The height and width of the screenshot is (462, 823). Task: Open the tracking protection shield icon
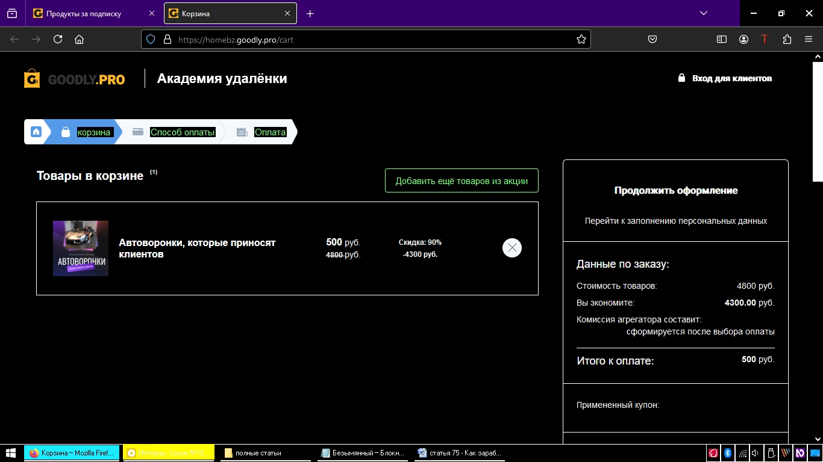(x=151, y=39)
